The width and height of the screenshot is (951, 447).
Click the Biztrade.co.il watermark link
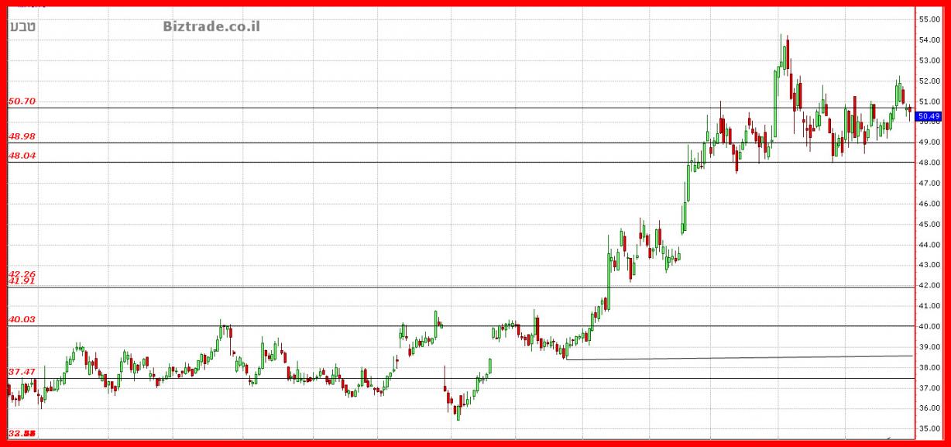click(211, 26)
